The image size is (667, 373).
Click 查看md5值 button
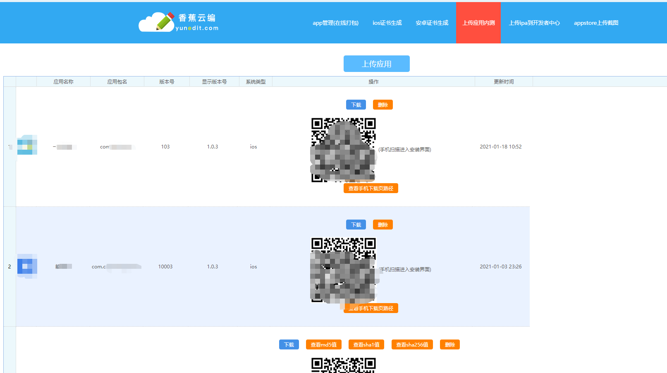pyautogui.click(x=324, y=344)
